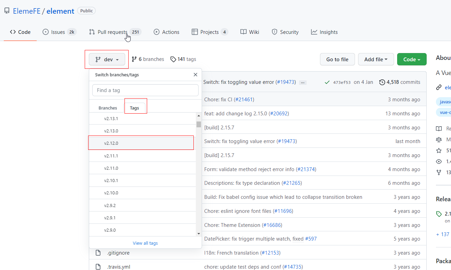
Task: Click the fork icon in About sidebar
Action: click(439, 172)
